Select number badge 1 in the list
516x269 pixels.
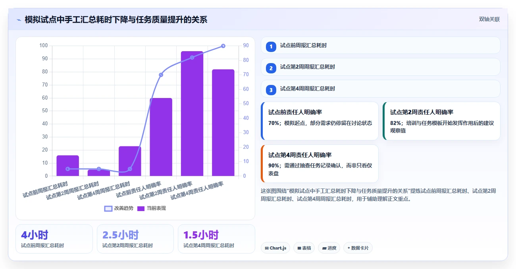pyautogui.click(x=271, y=47)
